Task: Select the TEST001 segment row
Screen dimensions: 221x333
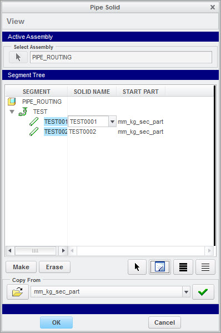Action: [x=56, y=122]
